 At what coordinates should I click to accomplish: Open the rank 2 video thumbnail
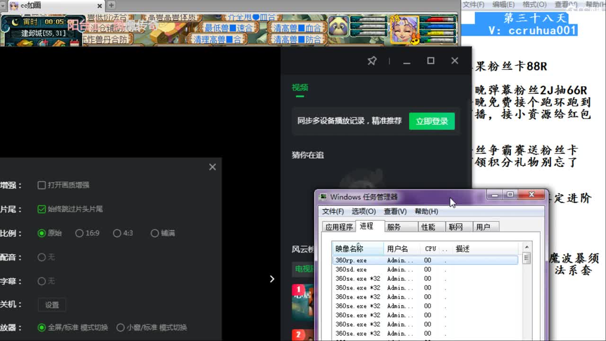pyautogui.click(x=303, y=335)
